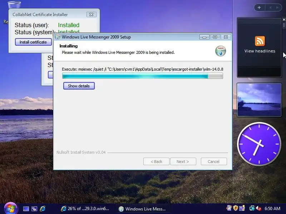
Task: Click Nullsoft Install System v3.04 text
Action: pos(81,152)
